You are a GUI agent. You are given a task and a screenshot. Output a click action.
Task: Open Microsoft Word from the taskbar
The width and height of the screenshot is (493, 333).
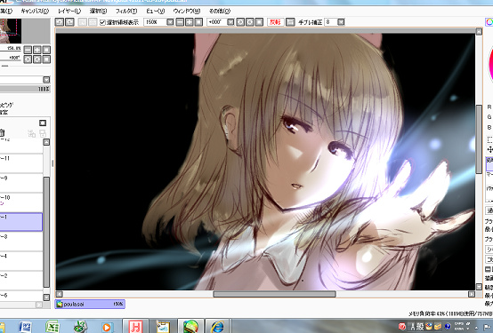25,327
